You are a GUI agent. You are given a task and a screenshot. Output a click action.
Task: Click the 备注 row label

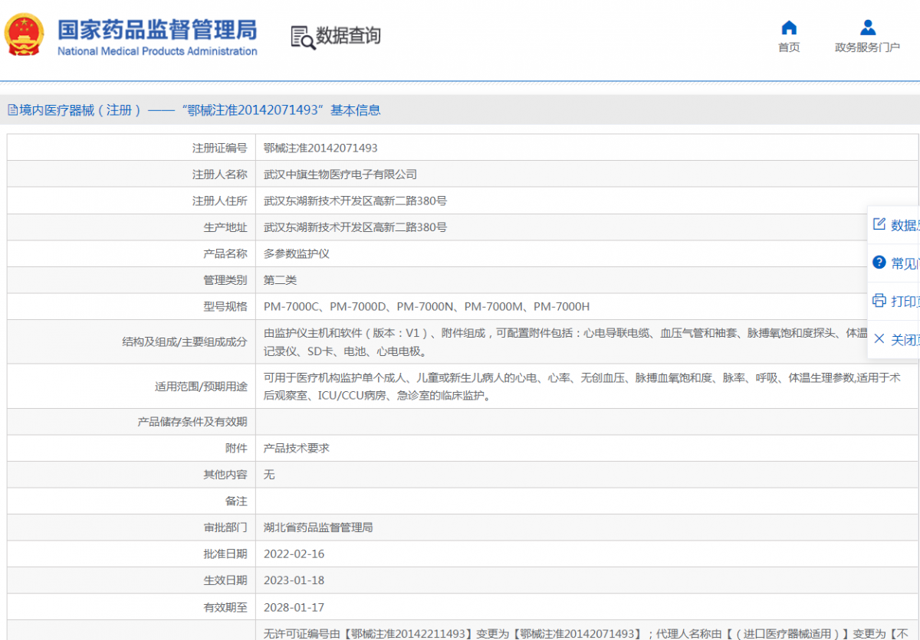coord(236,501)
